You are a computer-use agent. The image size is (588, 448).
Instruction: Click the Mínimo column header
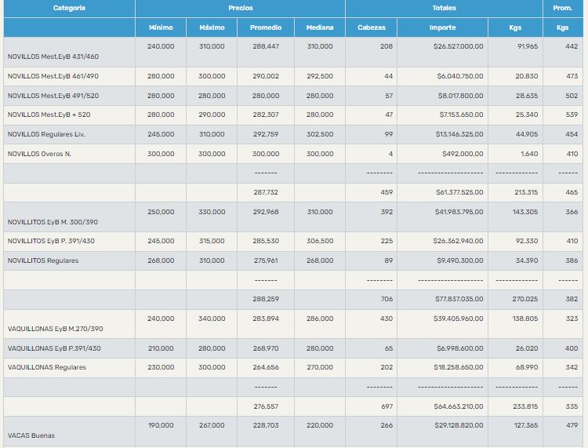tap(161, 27)
